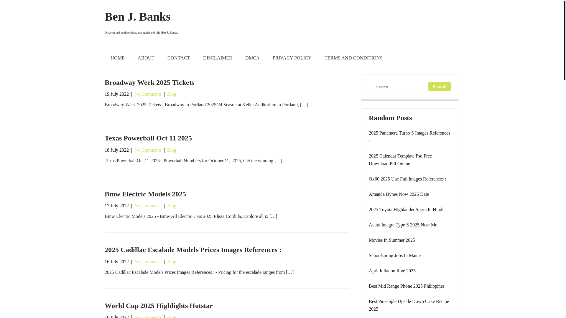Focus the Search... input field
The width and height of the screenshot is (566, 318).
point(397,87)
